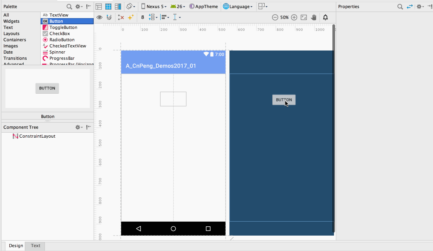Switch to Design surface view
433x251 pixels.
pos(99,7)
